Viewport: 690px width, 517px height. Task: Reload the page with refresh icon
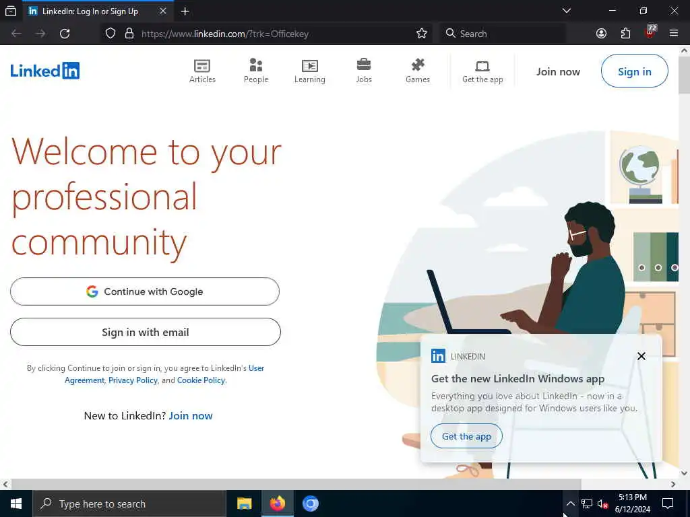tap(65, 34)
